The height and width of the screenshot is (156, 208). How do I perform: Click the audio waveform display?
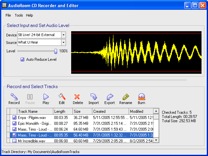136,53
